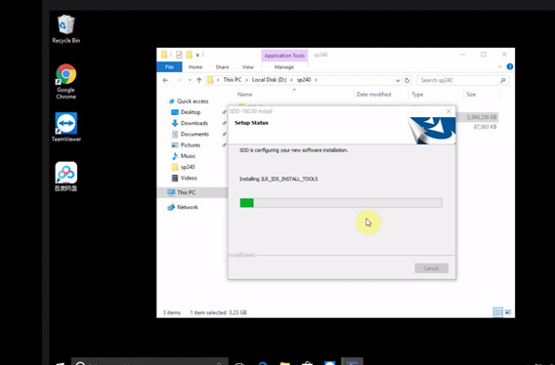Open the recent locations dropdown arrow
The image size is (555, 365).
[190, 80]
